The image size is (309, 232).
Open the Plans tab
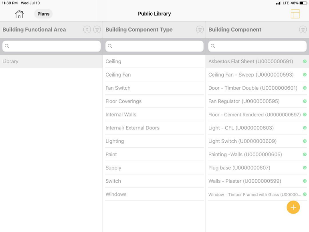(x=43, y=14)
